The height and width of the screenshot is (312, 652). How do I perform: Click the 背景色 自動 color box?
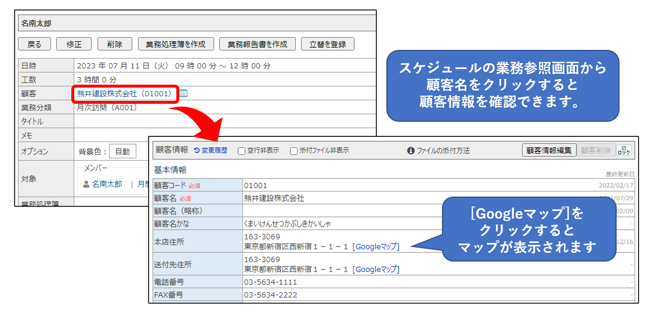pyautogui.click(x=122, y=151)
